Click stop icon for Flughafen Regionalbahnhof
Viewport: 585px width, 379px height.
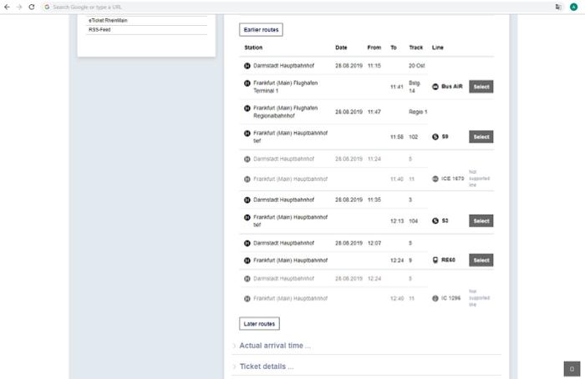pyautogui.click(x=247, y=108)
